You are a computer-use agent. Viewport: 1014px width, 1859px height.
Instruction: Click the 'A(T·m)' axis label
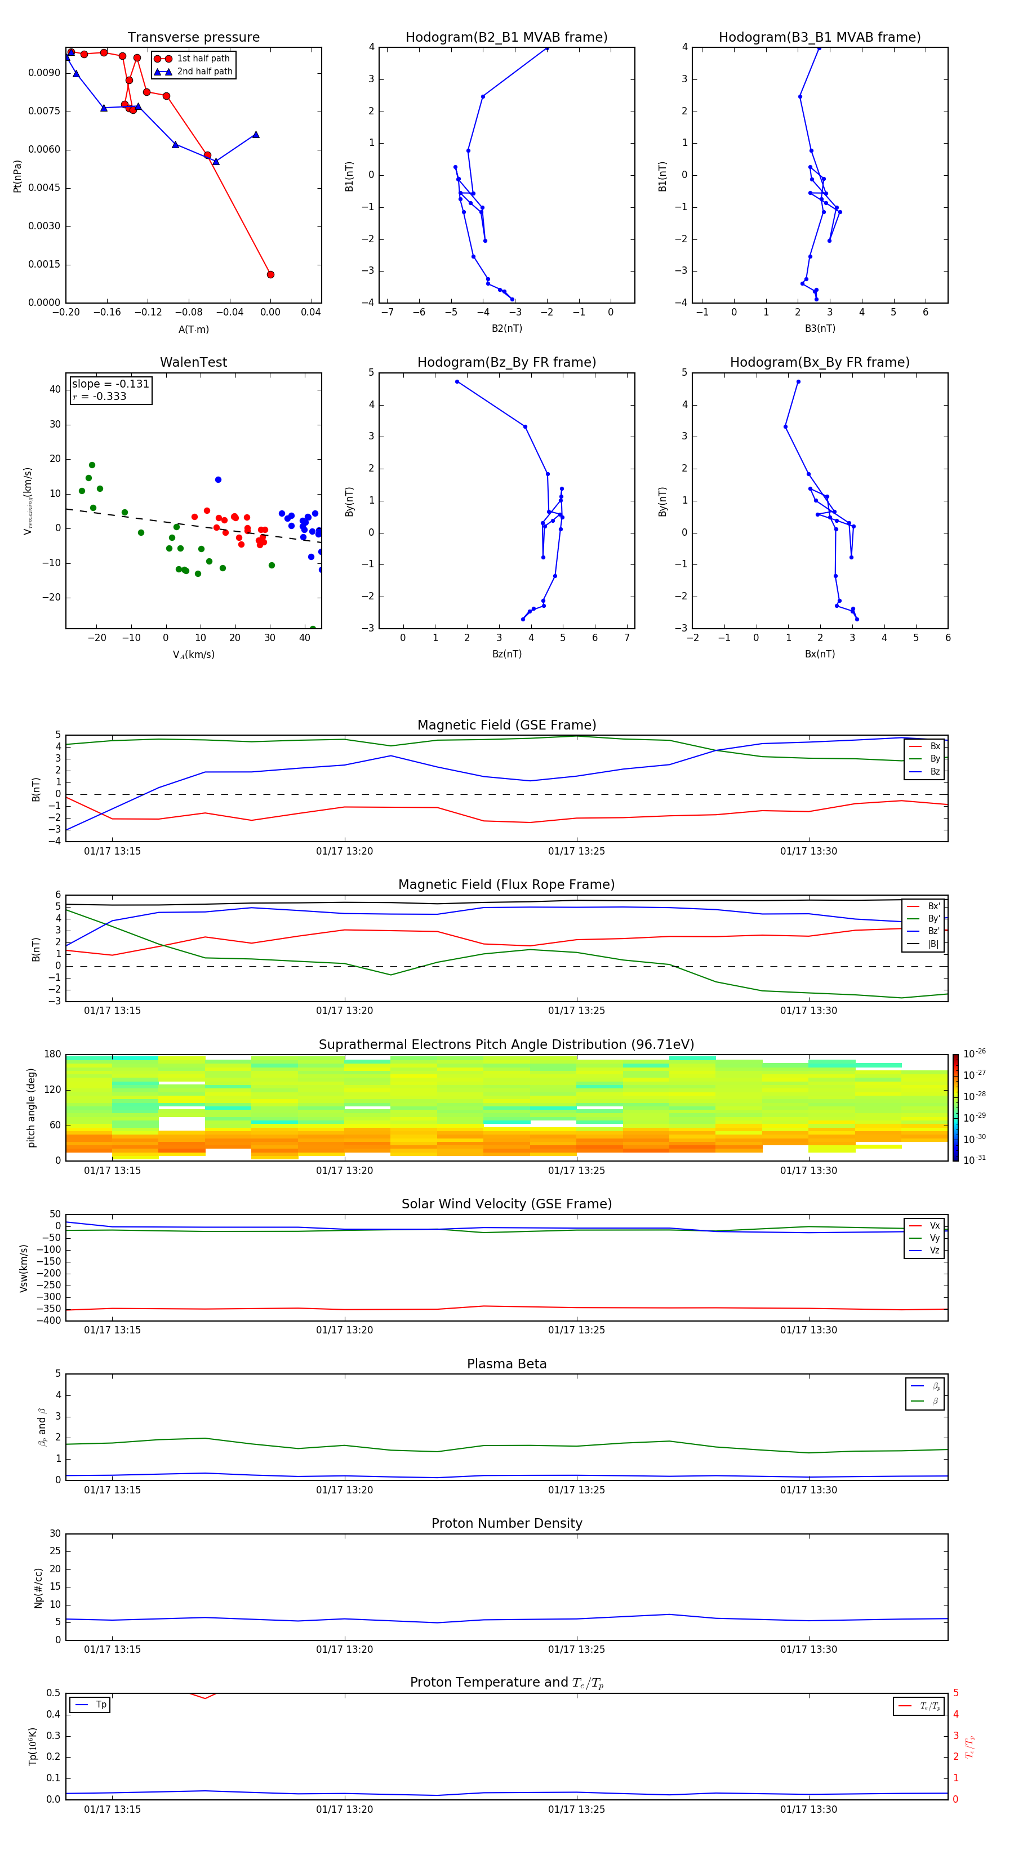[193, 329]
